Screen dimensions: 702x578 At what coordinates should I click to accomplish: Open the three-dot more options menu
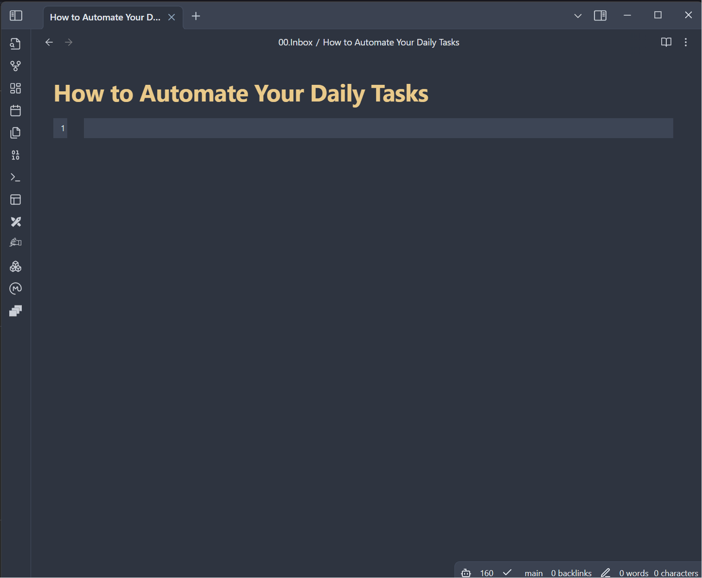tap(686, 42)
